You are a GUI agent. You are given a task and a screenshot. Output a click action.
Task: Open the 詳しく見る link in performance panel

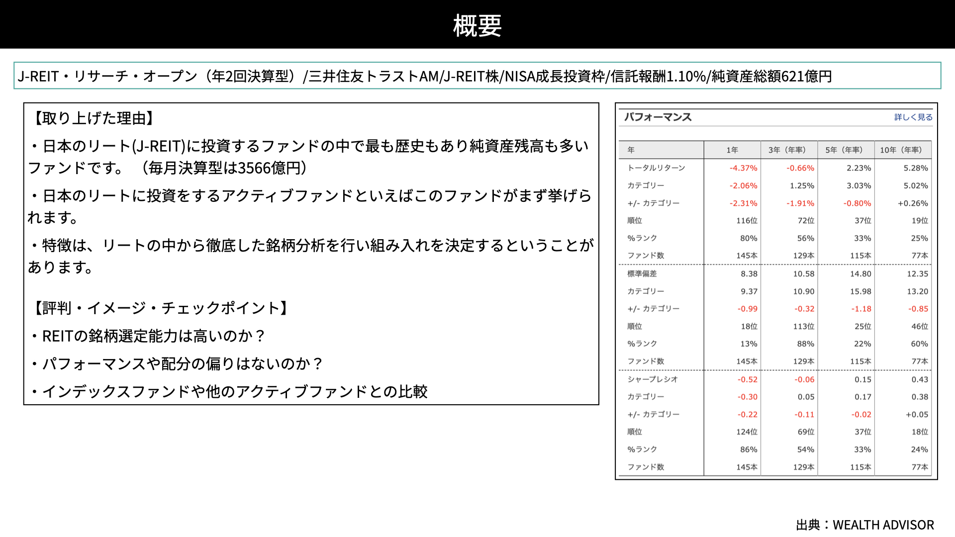pos(913,117)
